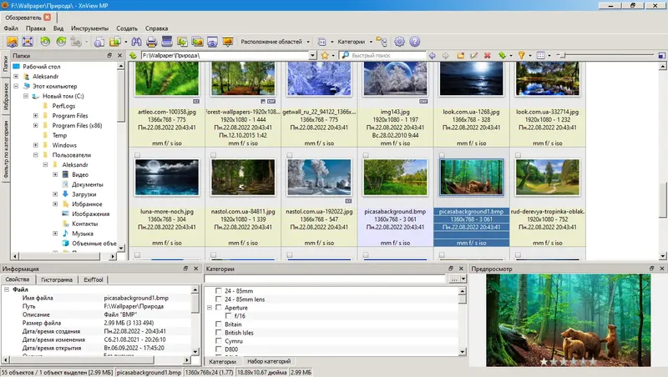Click the red X delete icon

(487, 56)
